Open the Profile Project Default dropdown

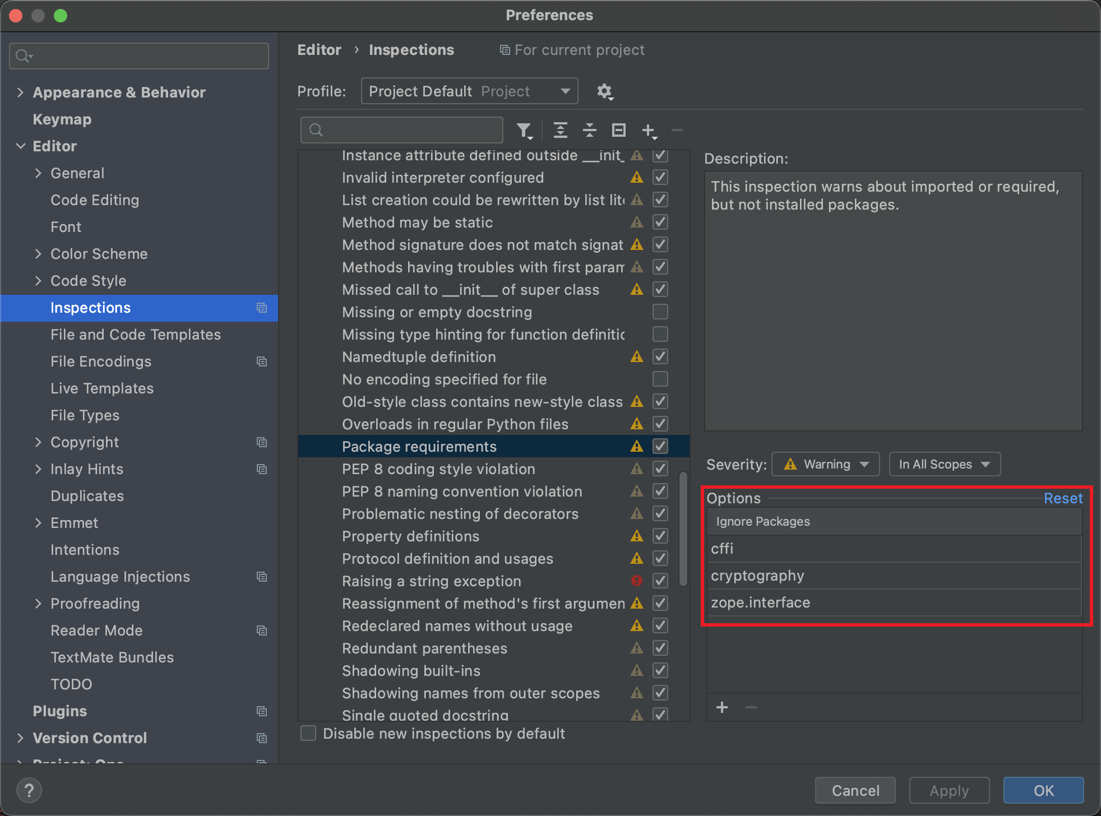coord(469,91)
